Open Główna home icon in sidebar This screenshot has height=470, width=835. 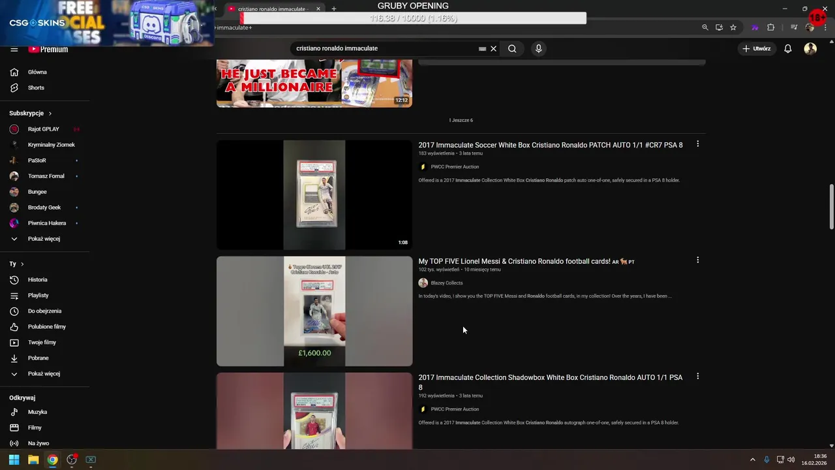click(14, 72)
